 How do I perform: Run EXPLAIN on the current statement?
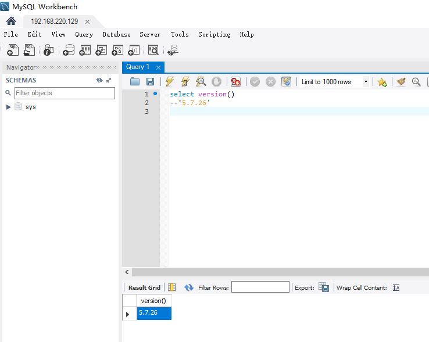[x=201, y=81]
